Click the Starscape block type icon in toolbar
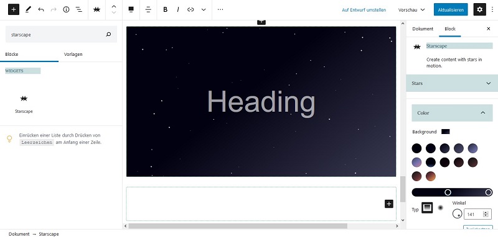Screen dimensions: 498x237 click(97, 9)
